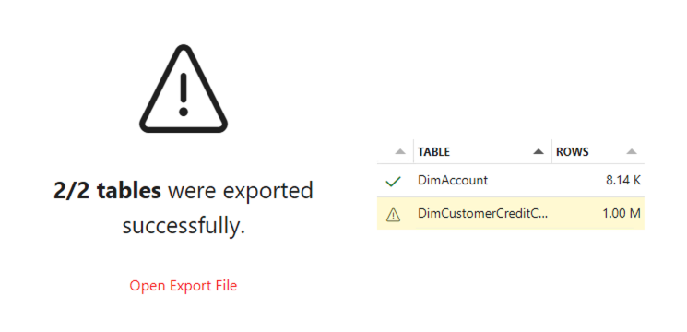Sort by the status column arrow
Viewport: 687px width, 332px height.
click(x=400, y=152)
